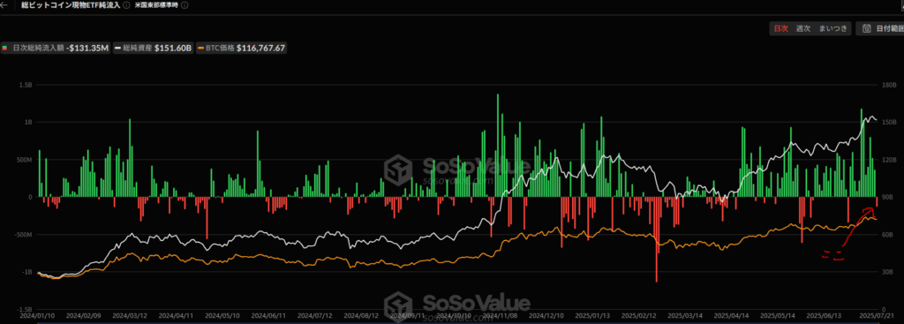Go back with the left arrow icon
This screenshot has width=904, height=324.
4,5
